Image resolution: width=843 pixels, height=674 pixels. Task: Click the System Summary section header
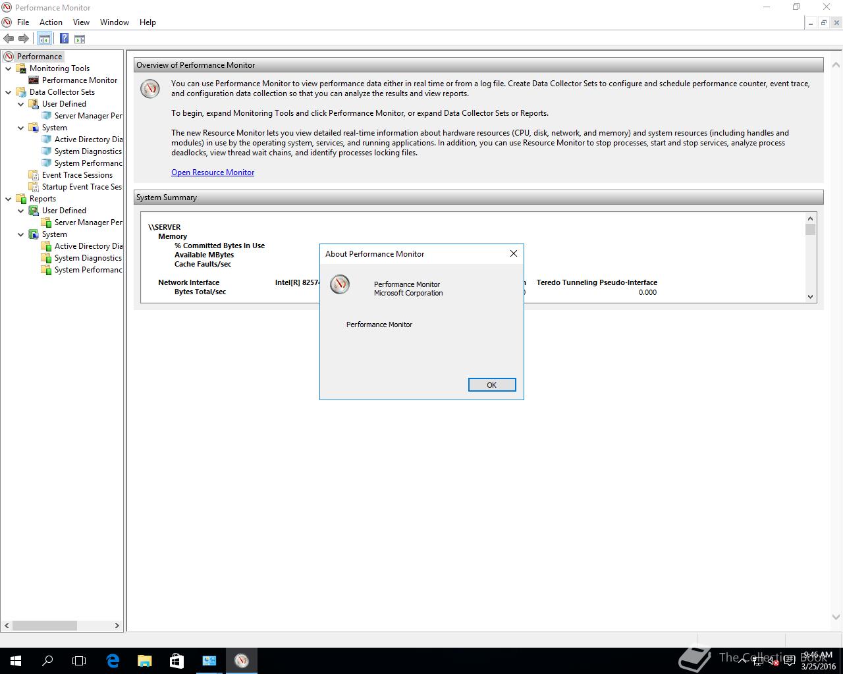(479, 197)
